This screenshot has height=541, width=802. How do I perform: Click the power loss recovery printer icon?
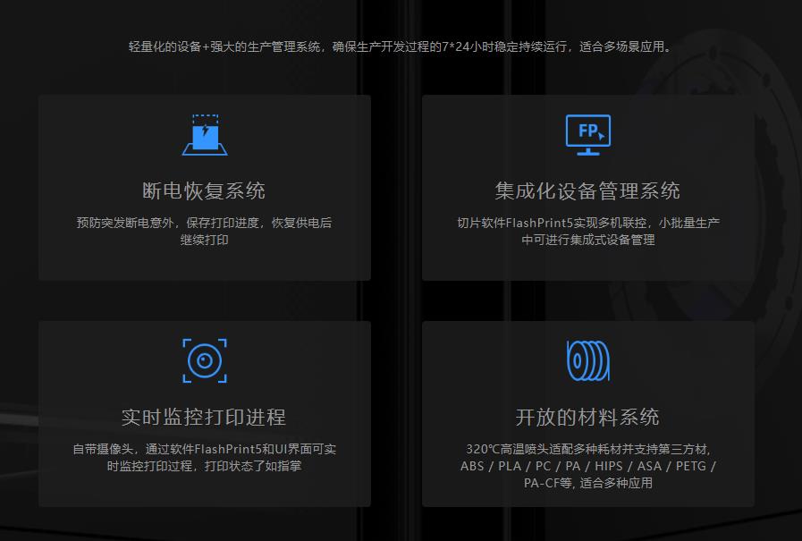coord(204,132)
